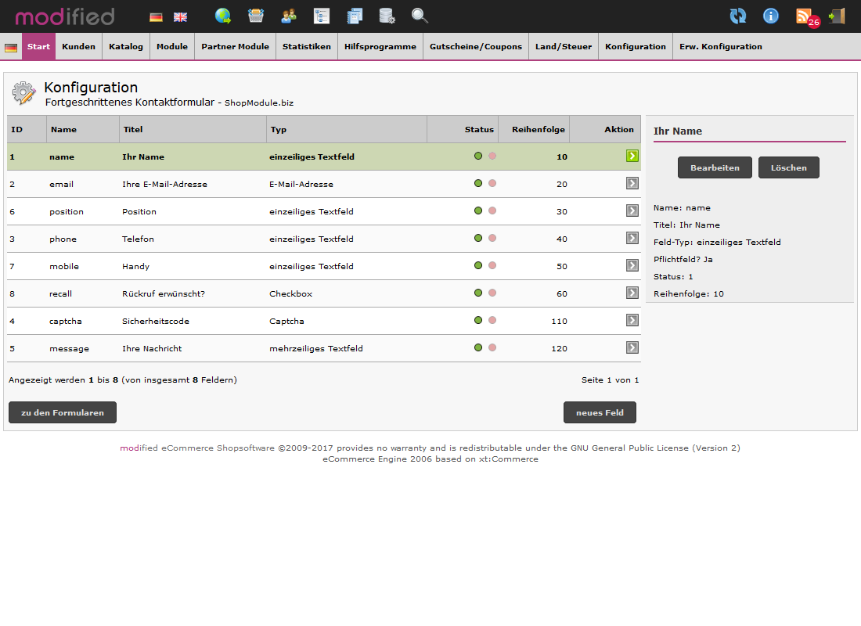This screenshot has width=861, height=626.
Task: Select the phone row action arrow
Action: click(632, 238)
